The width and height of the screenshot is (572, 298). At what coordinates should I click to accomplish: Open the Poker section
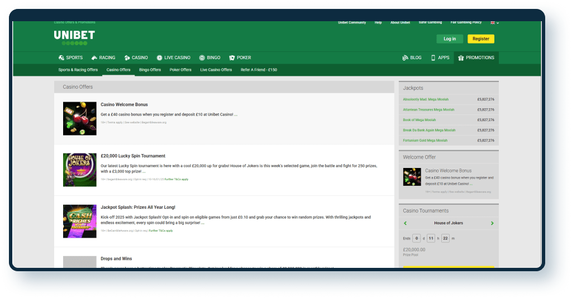240,57
